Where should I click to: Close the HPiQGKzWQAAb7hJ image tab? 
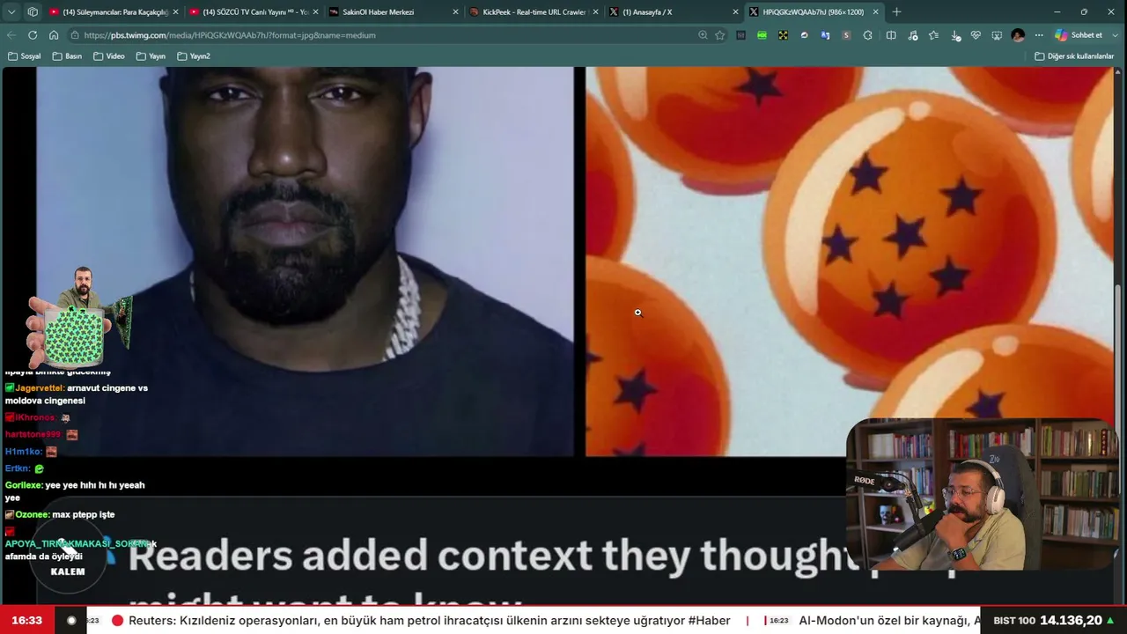click(x=875, y=11)
